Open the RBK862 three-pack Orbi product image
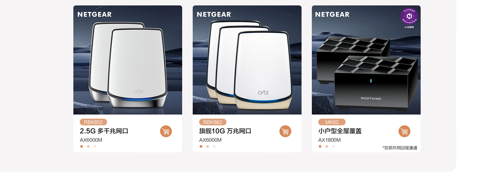The width and height of the screenshot is (494, 192). click(x=247, y=60)
